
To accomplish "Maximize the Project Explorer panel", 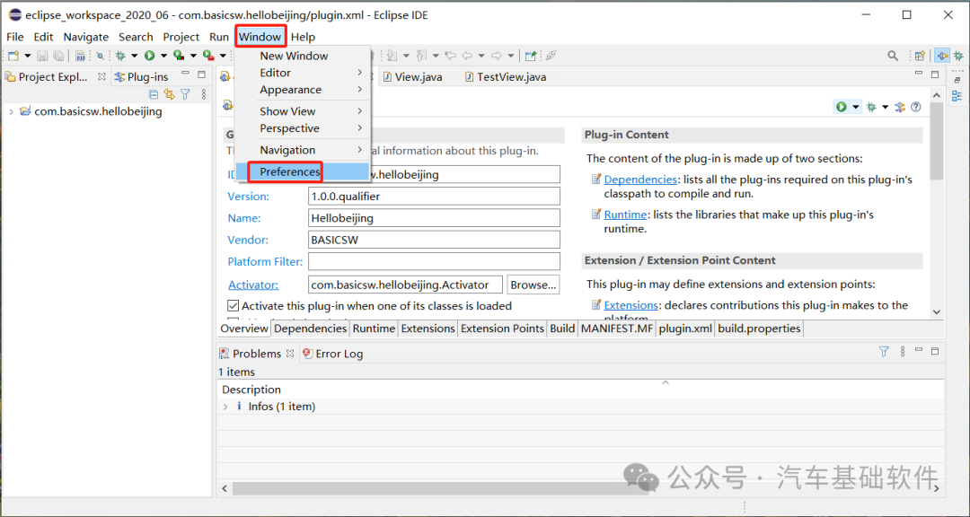I will point(201,74).
